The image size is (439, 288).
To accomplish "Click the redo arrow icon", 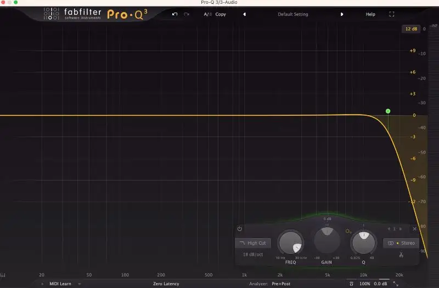I will coord(187,14).
